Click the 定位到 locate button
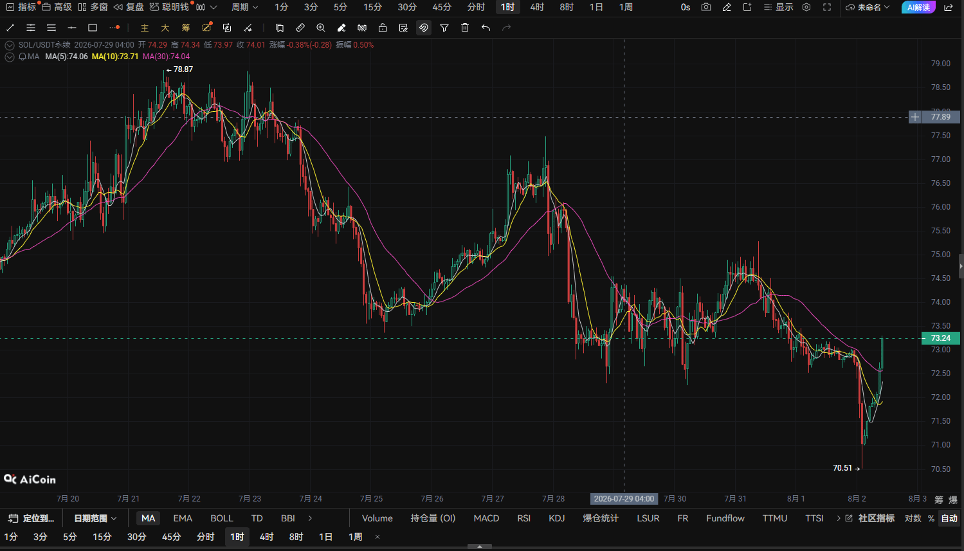This screenshot has height=551, width=964. [x=32, y=518]
